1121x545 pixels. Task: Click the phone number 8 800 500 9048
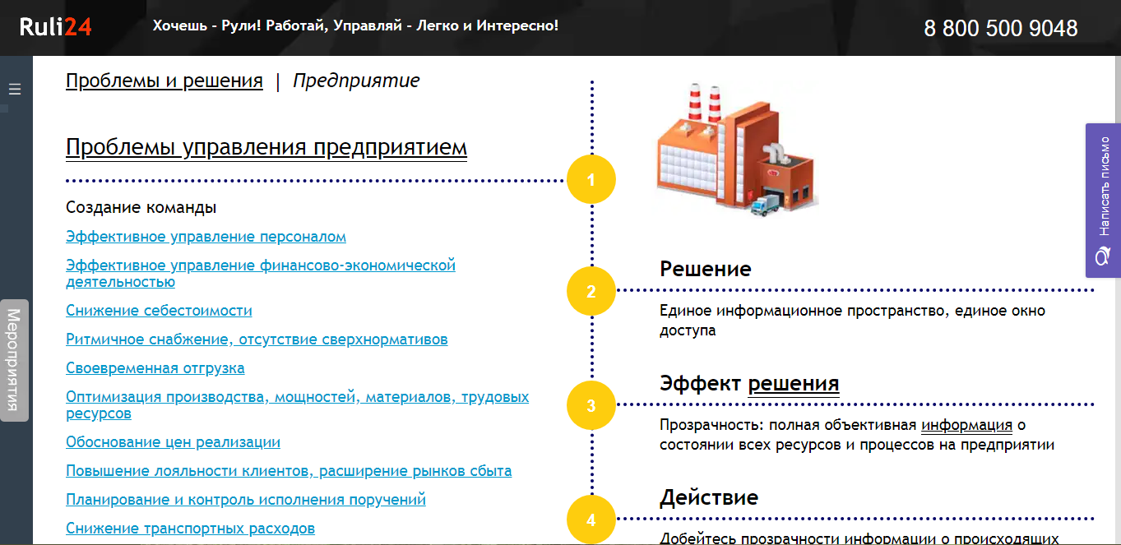[x=1000, y=28]
